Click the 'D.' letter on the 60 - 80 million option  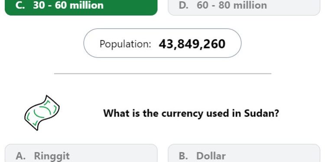[184, 5]
